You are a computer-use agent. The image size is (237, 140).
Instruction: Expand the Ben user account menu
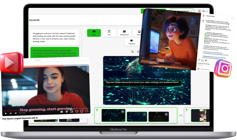[x=203, y=11]
